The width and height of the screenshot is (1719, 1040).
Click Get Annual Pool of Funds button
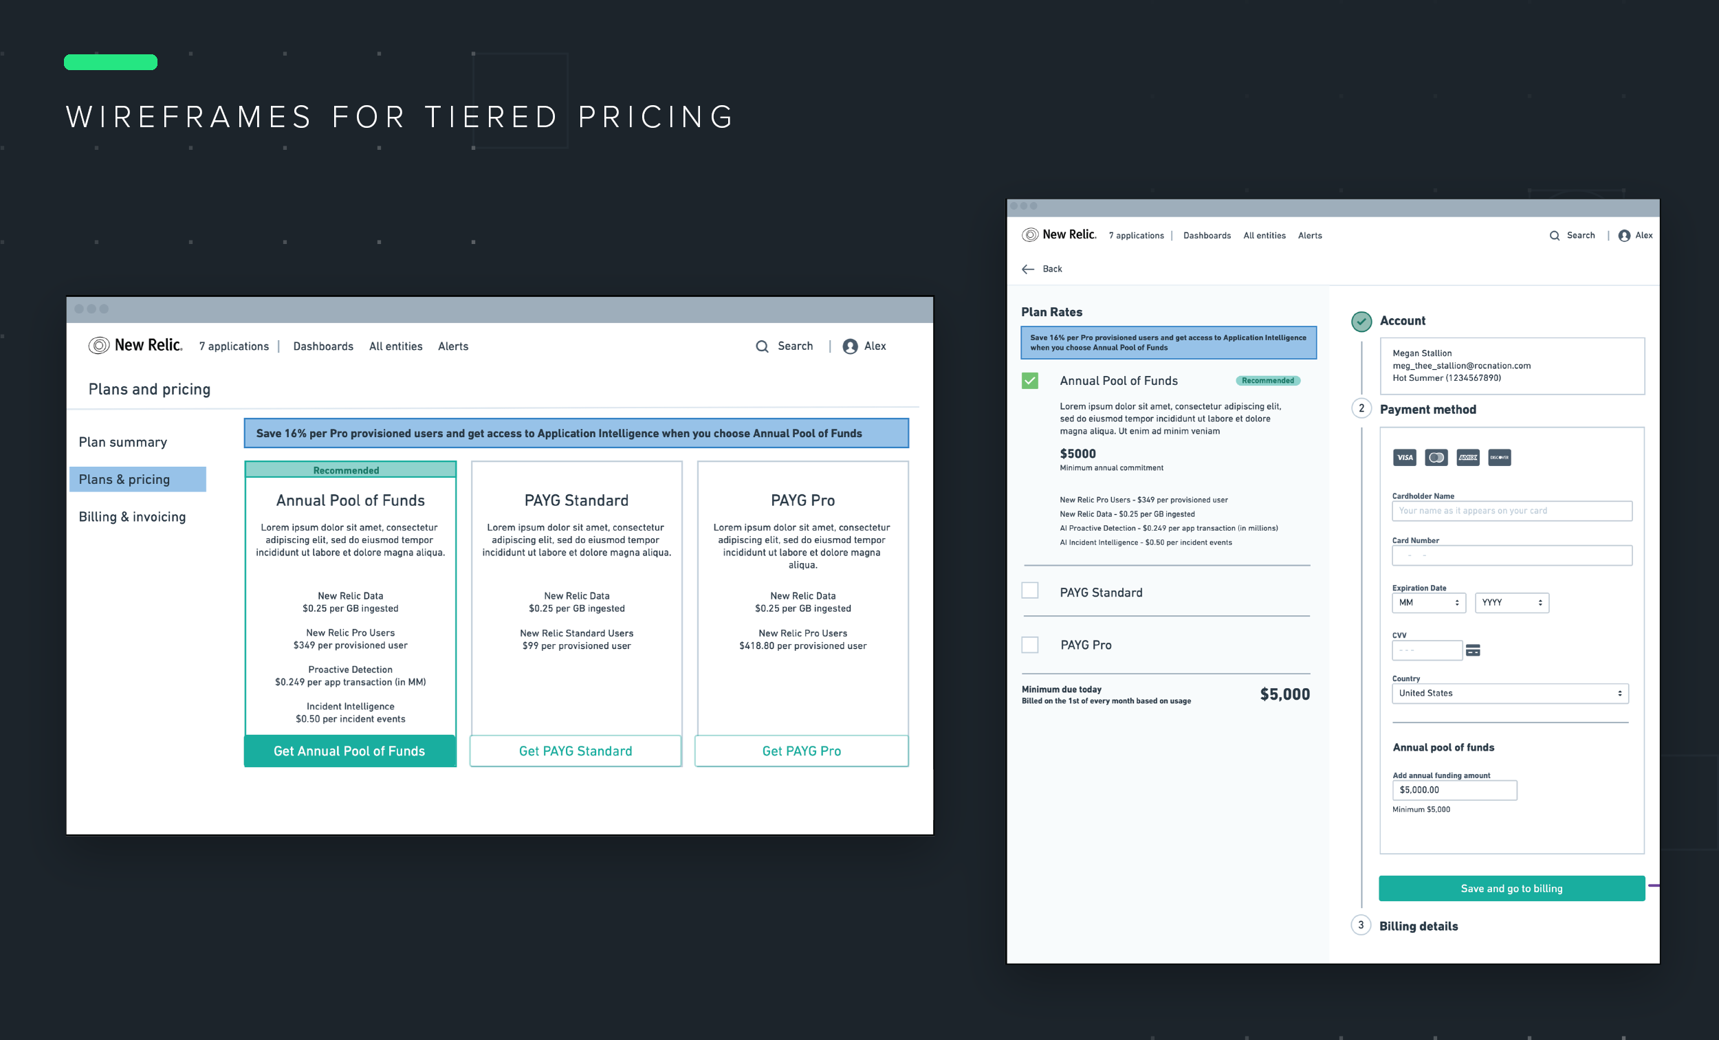(x=347, y=750)
